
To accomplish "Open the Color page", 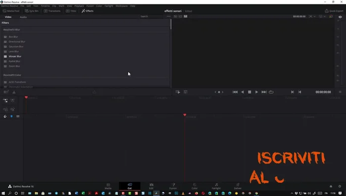I will 195,186.
